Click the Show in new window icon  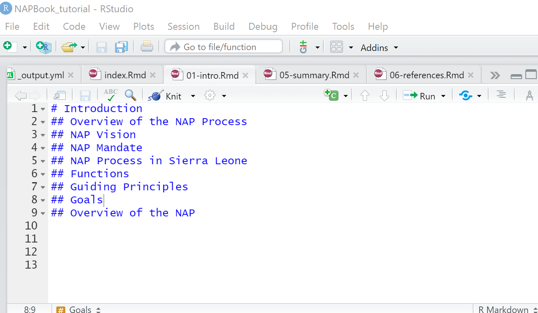pyautogui.click(x=60, y=96)
